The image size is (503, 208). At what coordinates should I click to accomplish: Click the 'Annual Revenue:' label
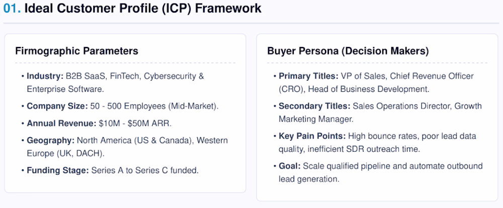[x=61, y=124]
